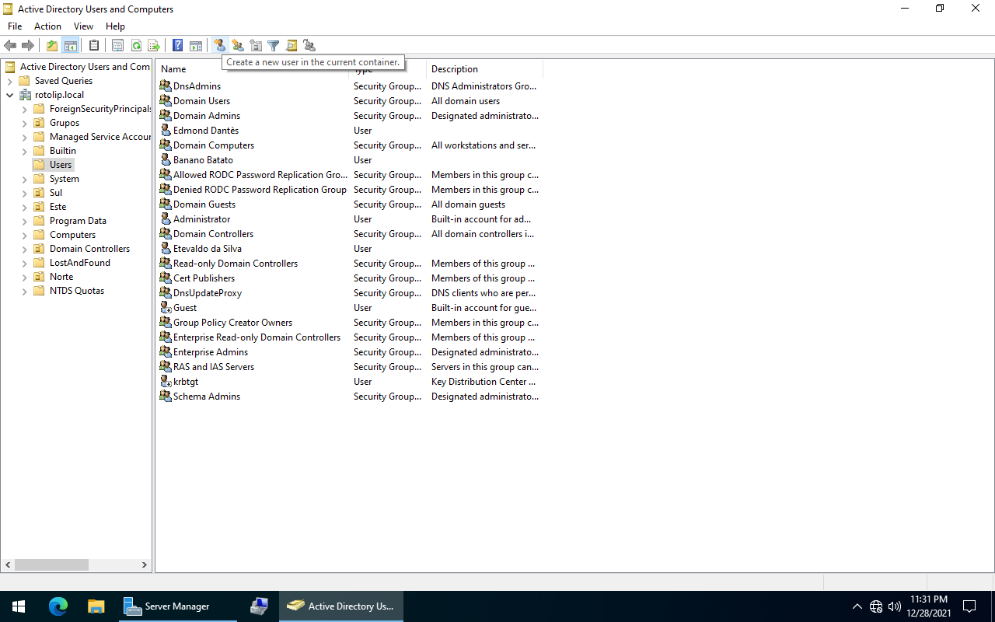The height and width of the screenshot is (622, 995).
Task: Click the blue Help question mark icon
Action: pos(178,46)
